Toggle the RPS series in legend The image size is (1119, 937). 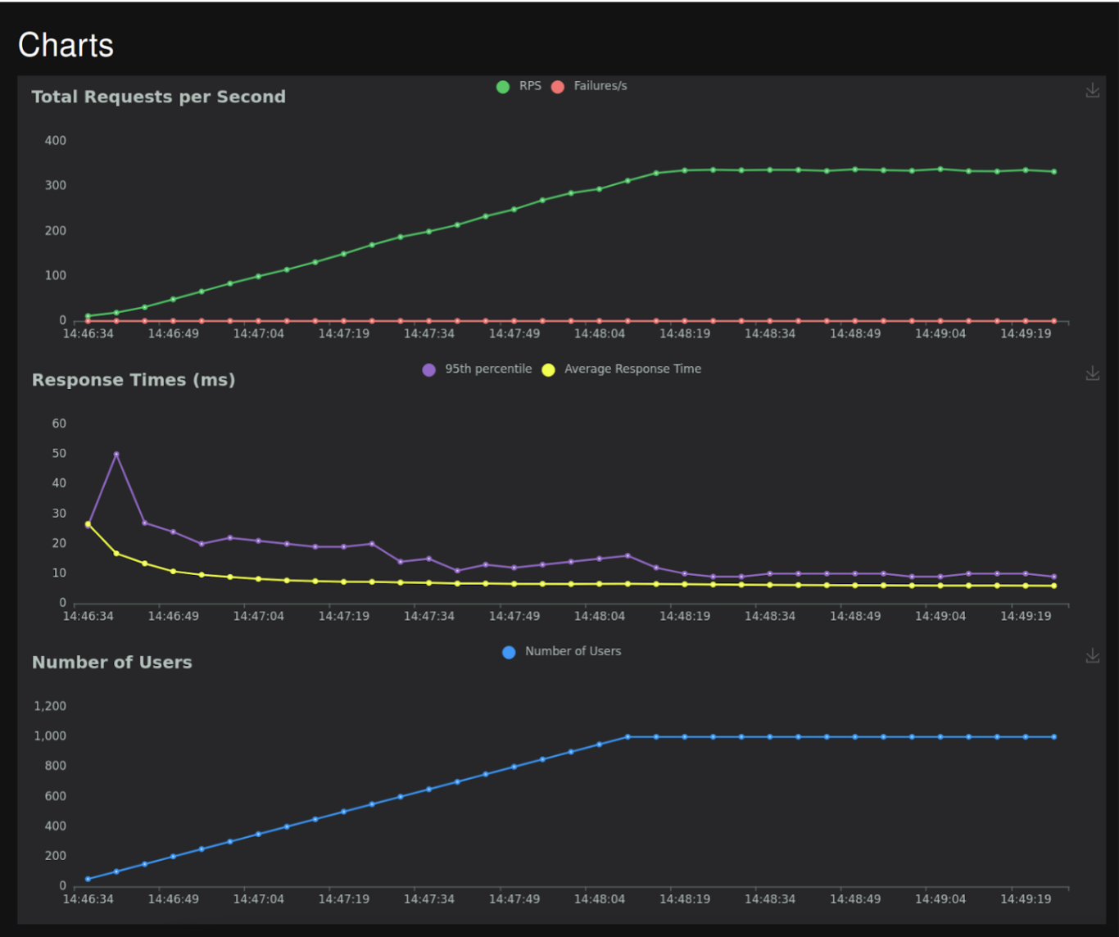click(x=519, y=86)
